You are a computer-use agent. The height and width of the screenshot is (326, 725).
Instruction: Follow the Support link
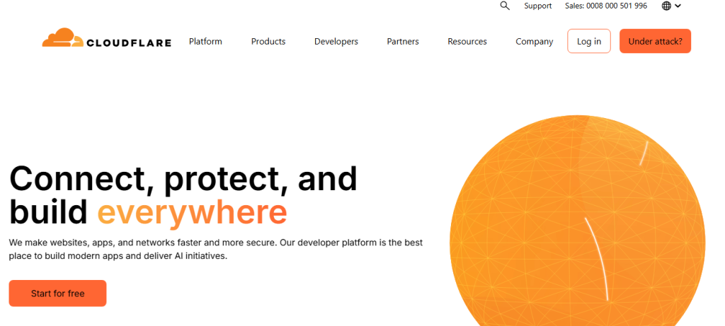click(538, 6)
